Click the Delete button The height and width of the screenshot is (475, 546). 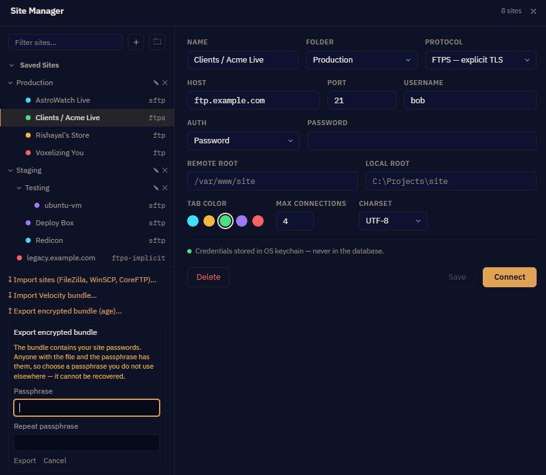209,277
